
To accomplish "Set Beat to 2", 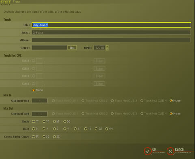I will pos(54,129).
